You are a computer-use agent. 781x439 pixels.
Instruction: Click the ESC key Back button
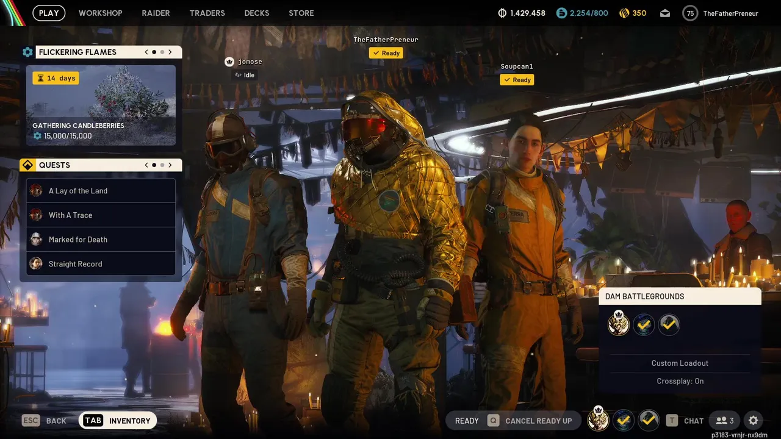click(44, 421)
